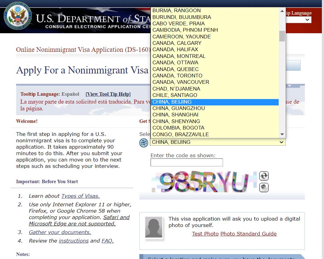Choose CANADA, TORONTO in the list
324x259 pixels.
pyautogui.click(x=177, y=76)
